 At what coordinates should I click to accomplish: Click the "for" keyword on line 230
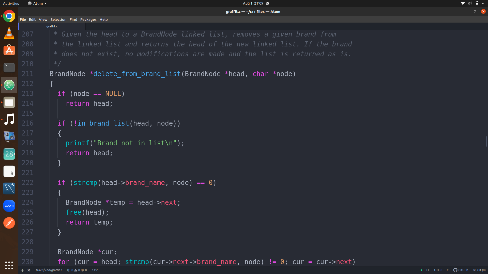click(x=64, y=262)
